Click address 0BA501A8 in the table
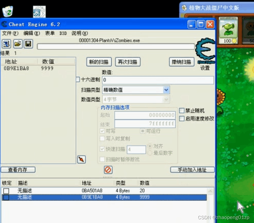 [92, 191]
